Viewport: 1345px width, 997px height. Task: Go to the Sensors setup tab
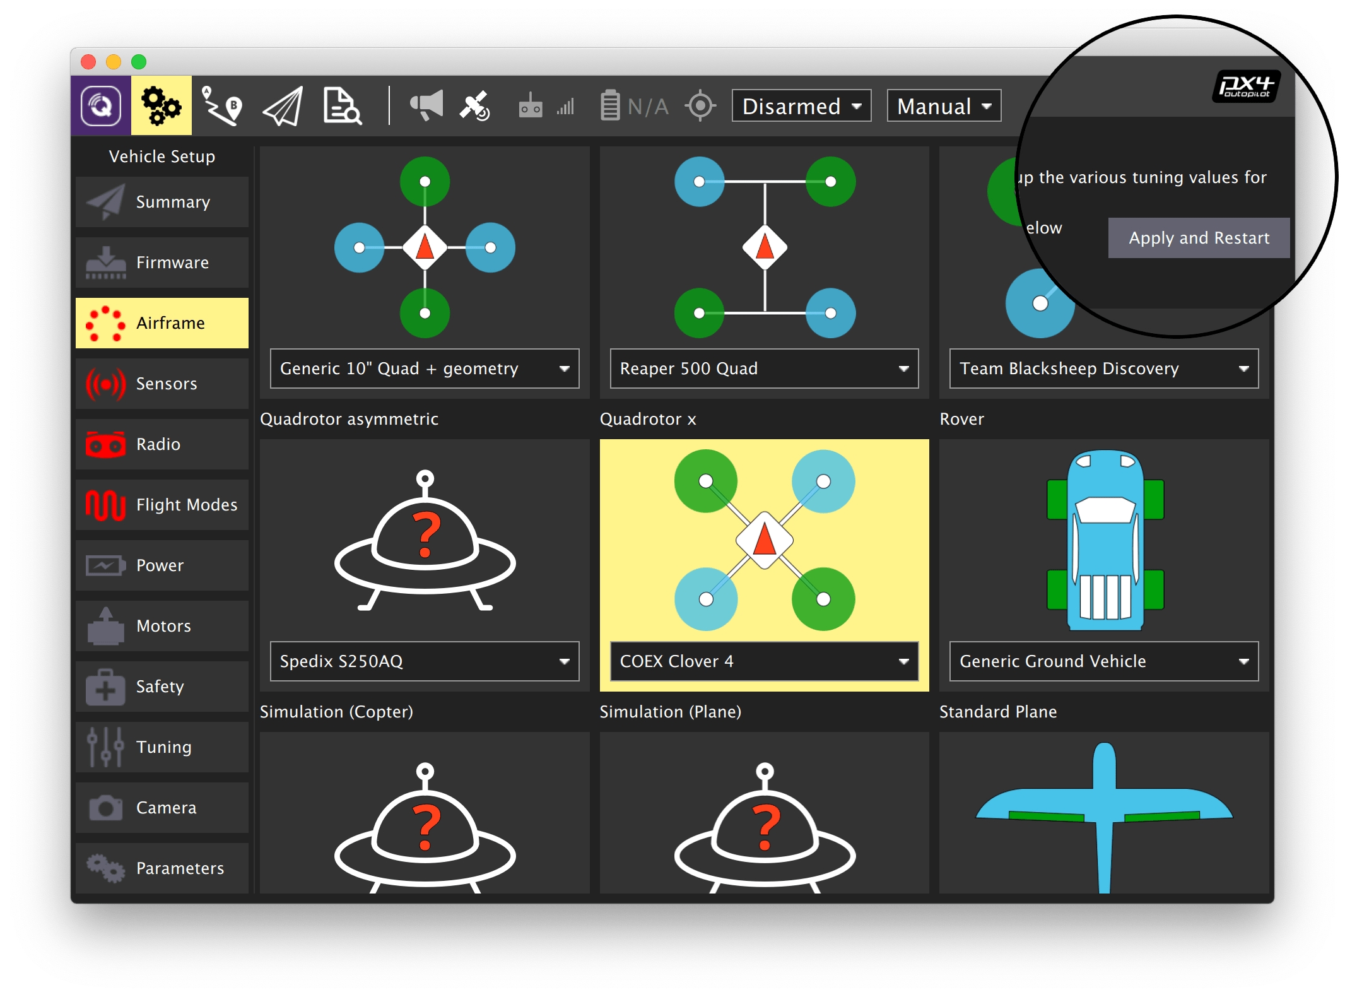point(162,384)
